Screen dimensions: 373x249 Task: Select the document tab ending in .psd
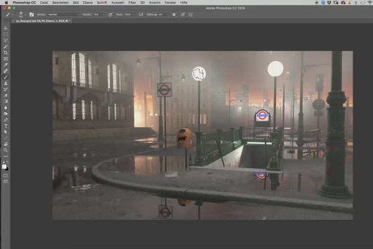coord(42,21)
